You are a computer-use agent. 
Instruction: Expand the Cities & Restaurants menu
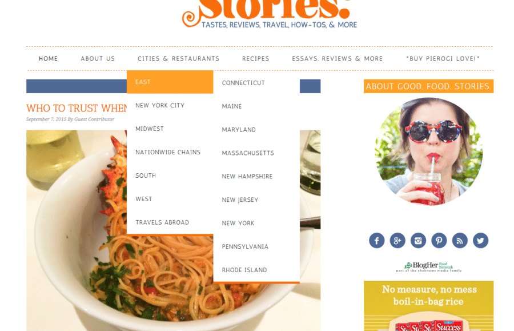(x=178, y=58)
